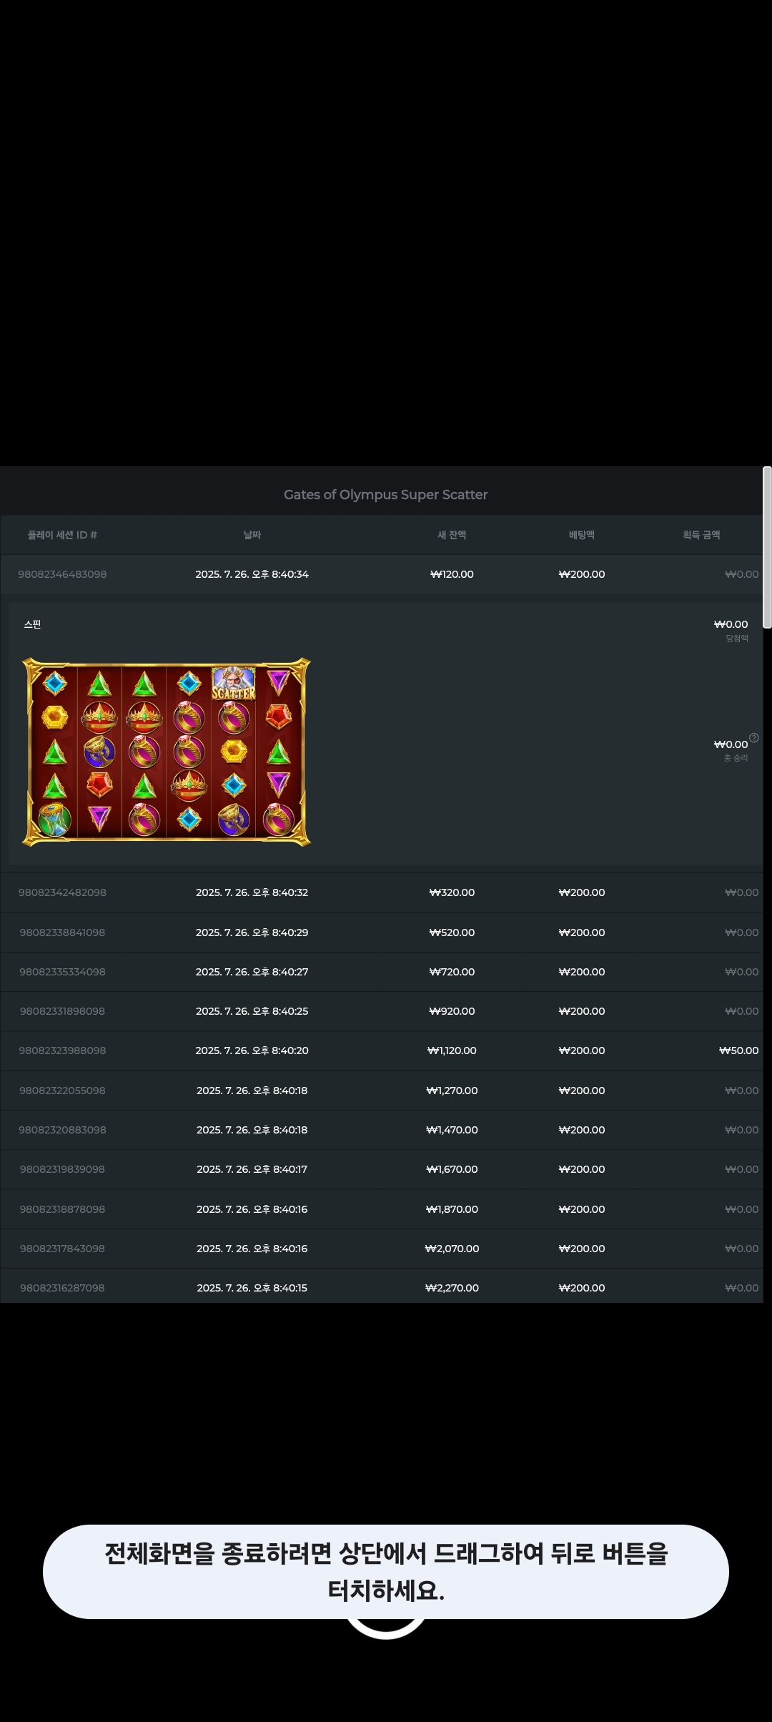Click the date ending 8:40:29
The height and width of the screenshot is (1722, 772).
252,933
